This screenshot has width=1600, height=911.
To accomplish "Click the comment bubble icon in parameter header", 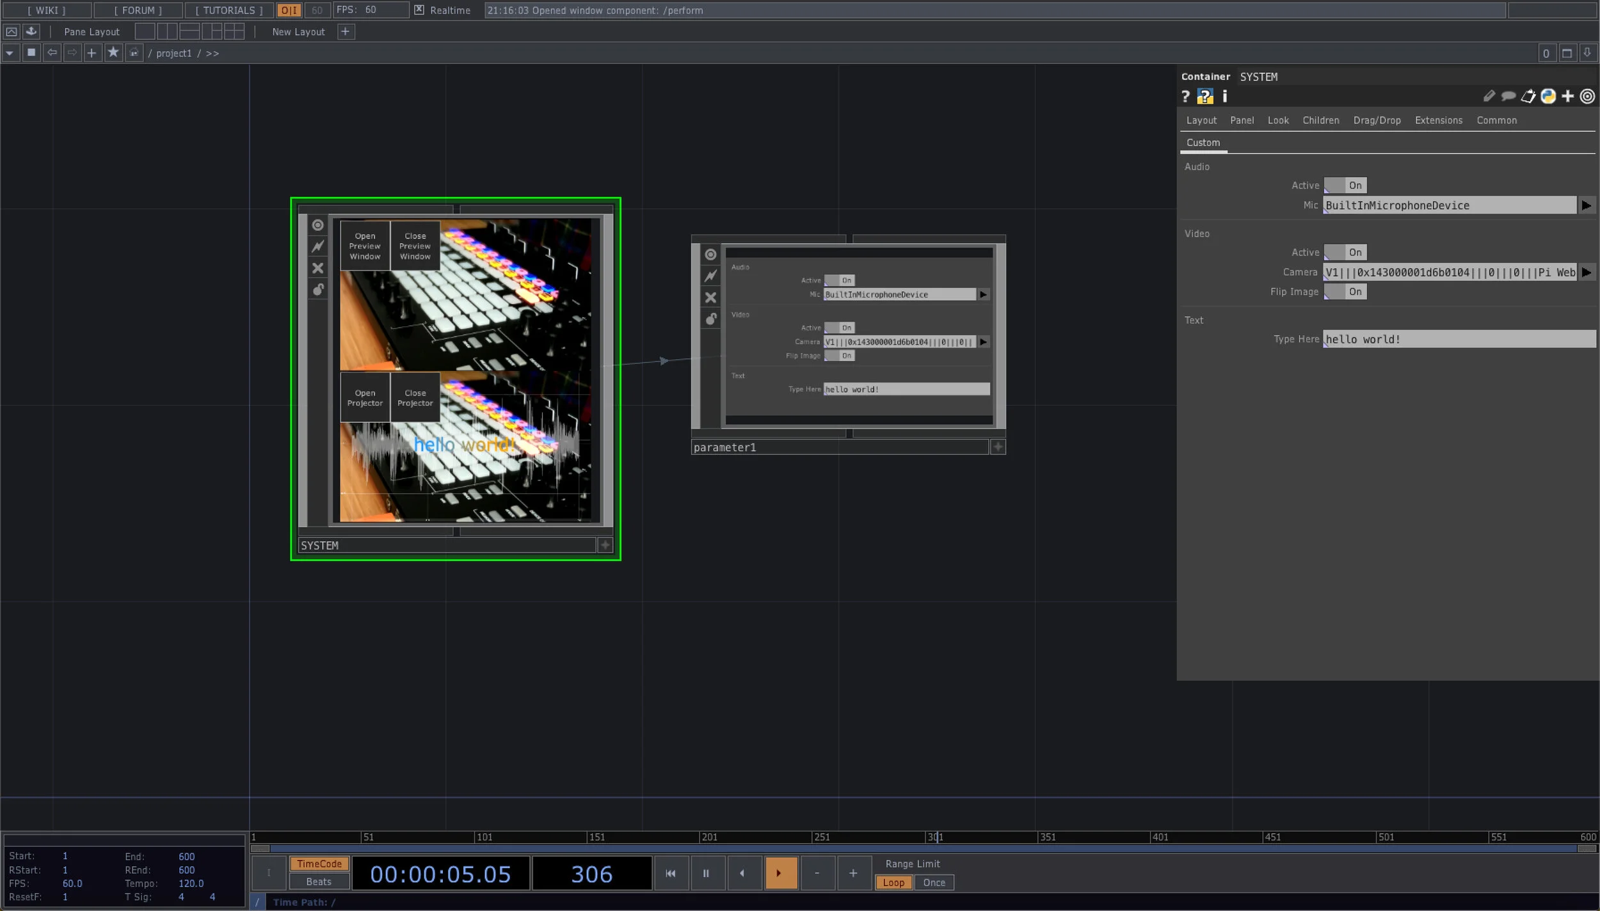I will 1508,96.
